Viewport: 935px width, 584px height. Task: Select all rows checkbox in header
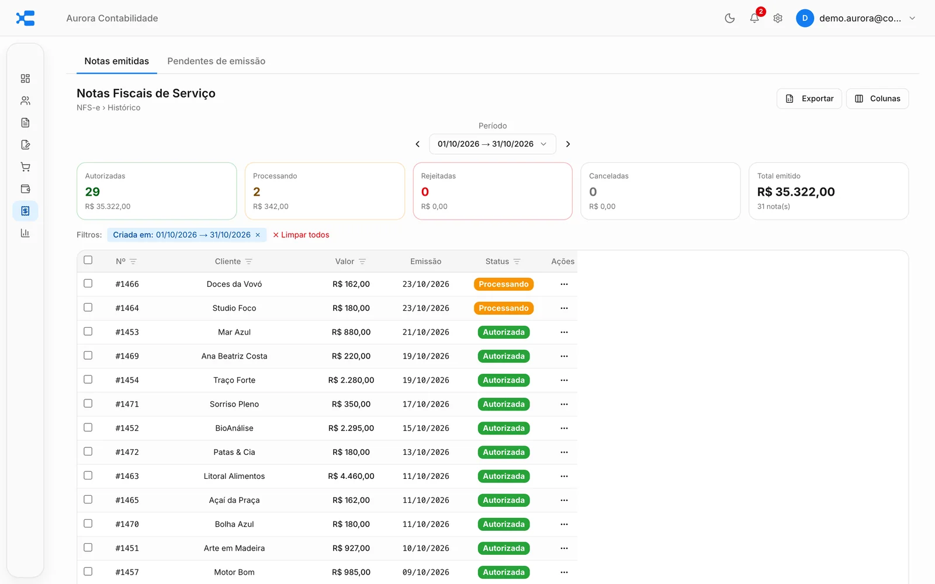pos(88,260)
